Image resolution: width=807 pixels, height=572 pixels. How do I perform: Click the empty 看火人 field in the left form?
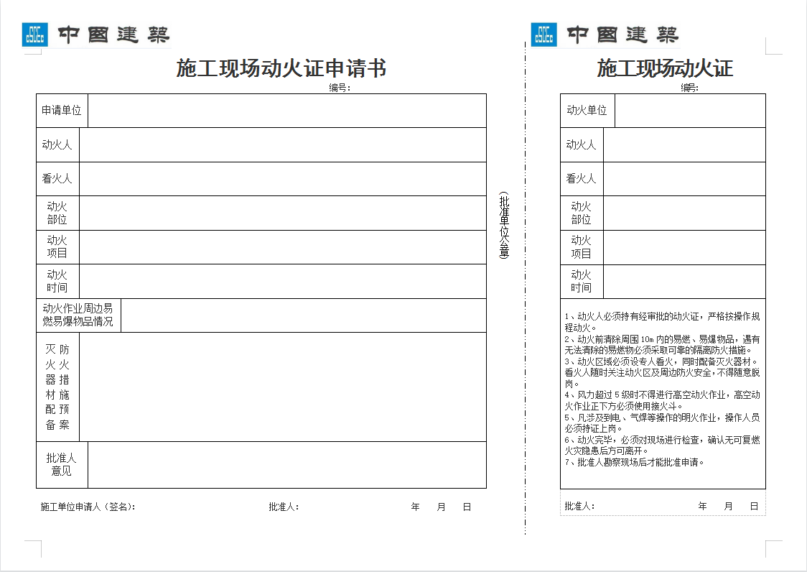point(283,179)
